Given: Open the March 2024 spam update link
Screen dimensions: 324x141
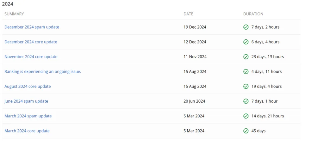Looking at the screenshot, I should [x=28, y=116].
